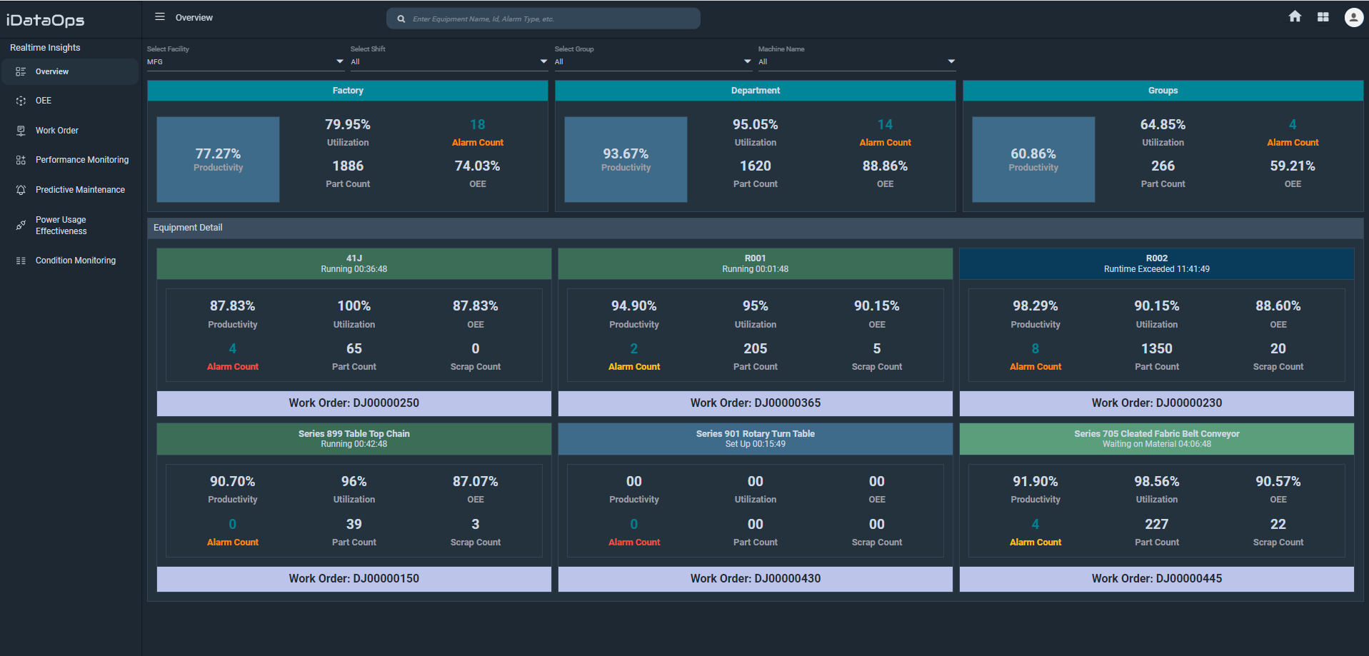Click the Predictive Maintenance alarm icon
Viewport: 1369px width, 656px height.
(21, 190)
